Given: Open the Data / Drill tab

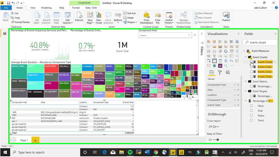Looking at the screenshot, I should coord(91,8).
